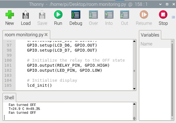Click the lcd_init() code line
This screenshot has height=123, width=176.
coord(39,85)
